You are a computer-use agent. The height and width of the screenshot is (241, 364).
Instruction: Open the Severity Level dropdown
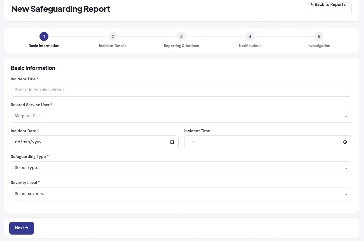(x=181, y=194)
